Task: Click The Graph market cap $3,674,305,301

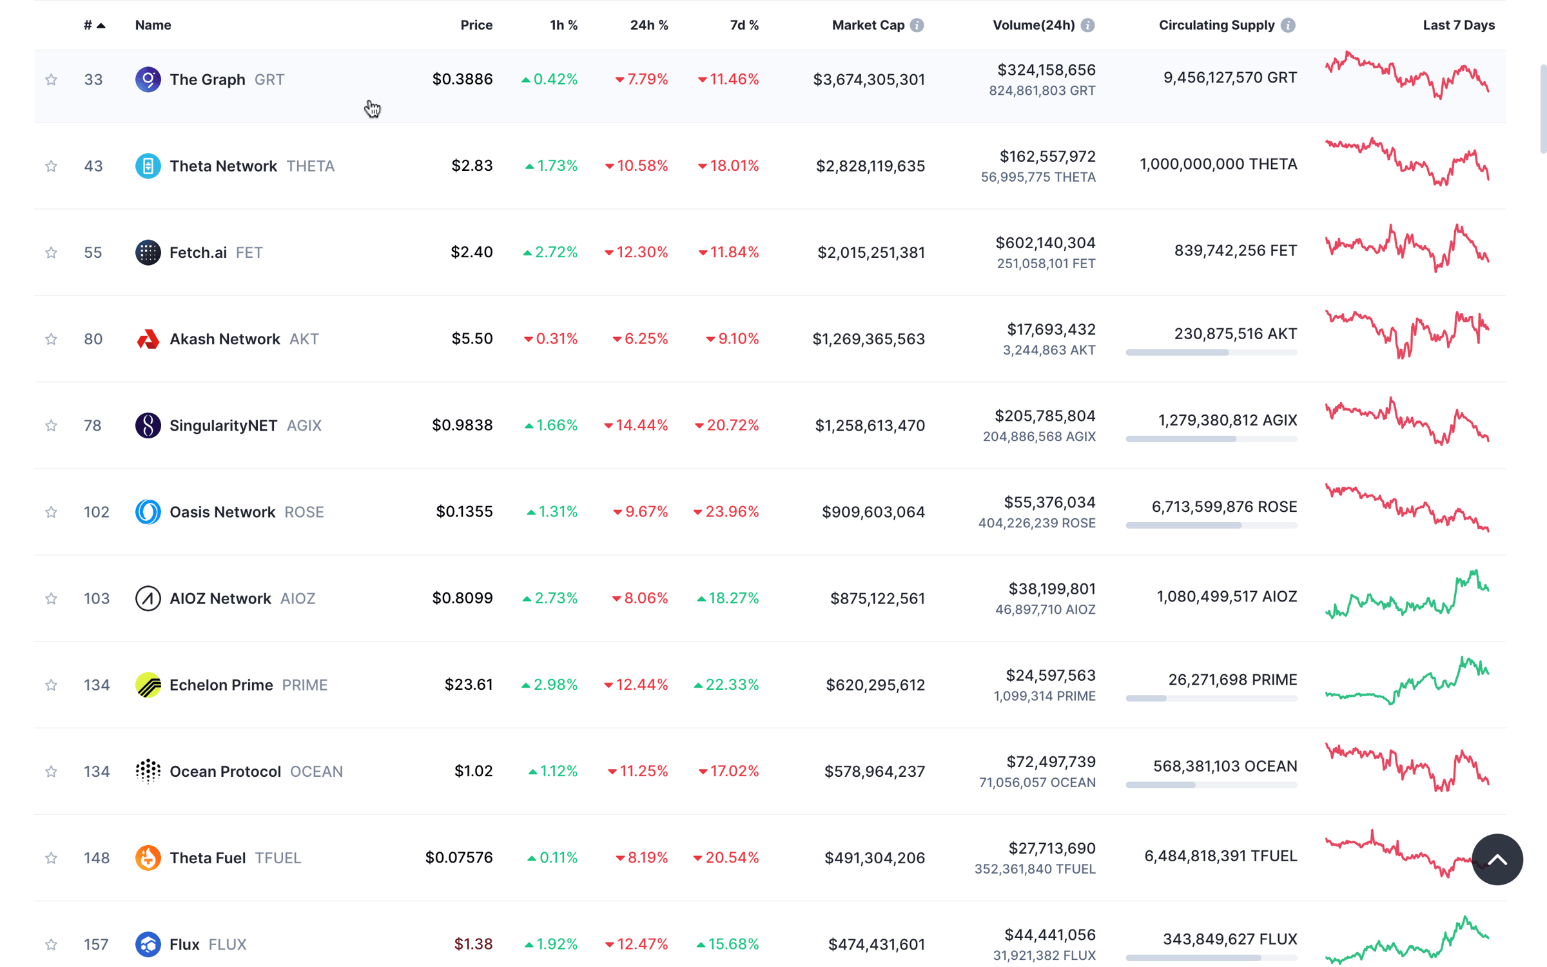Action: (868, 79)
